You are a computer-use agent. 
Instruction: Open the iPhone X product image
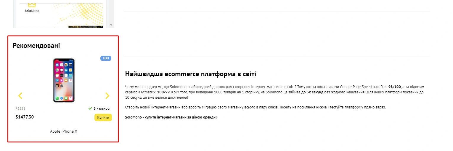pyautogui.click(x=64, y=80)
